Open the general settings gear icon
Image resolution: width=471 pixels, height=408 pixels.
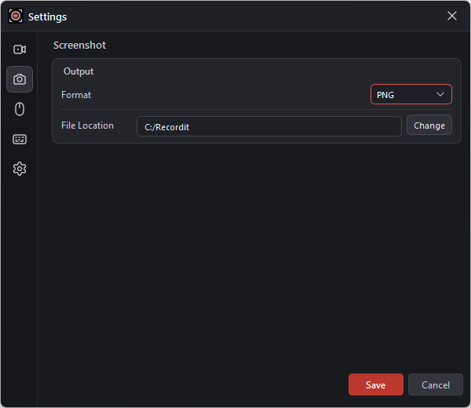click(x=20, y=169)
